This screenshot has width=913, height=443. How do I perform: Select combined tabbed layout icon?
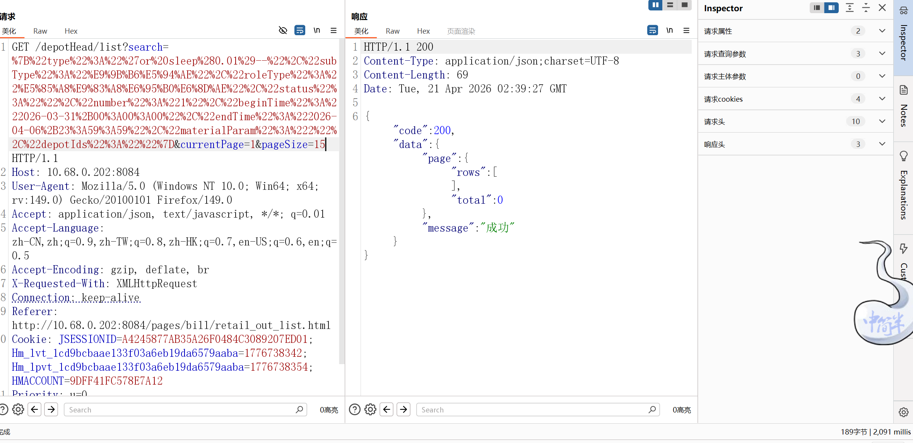(x=684, y=5)
